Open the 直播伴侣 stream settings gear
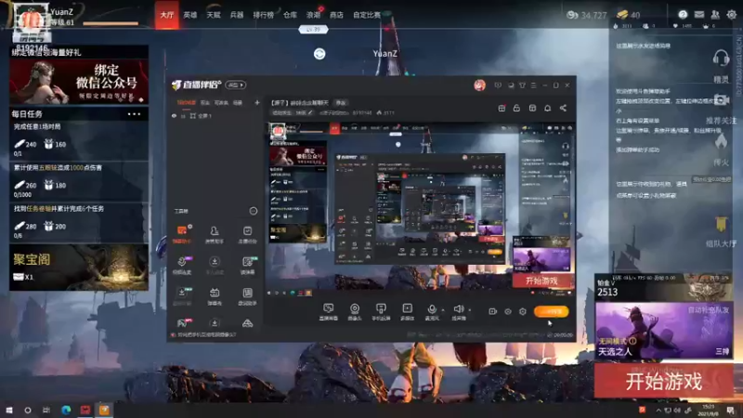 click(522, 311)
